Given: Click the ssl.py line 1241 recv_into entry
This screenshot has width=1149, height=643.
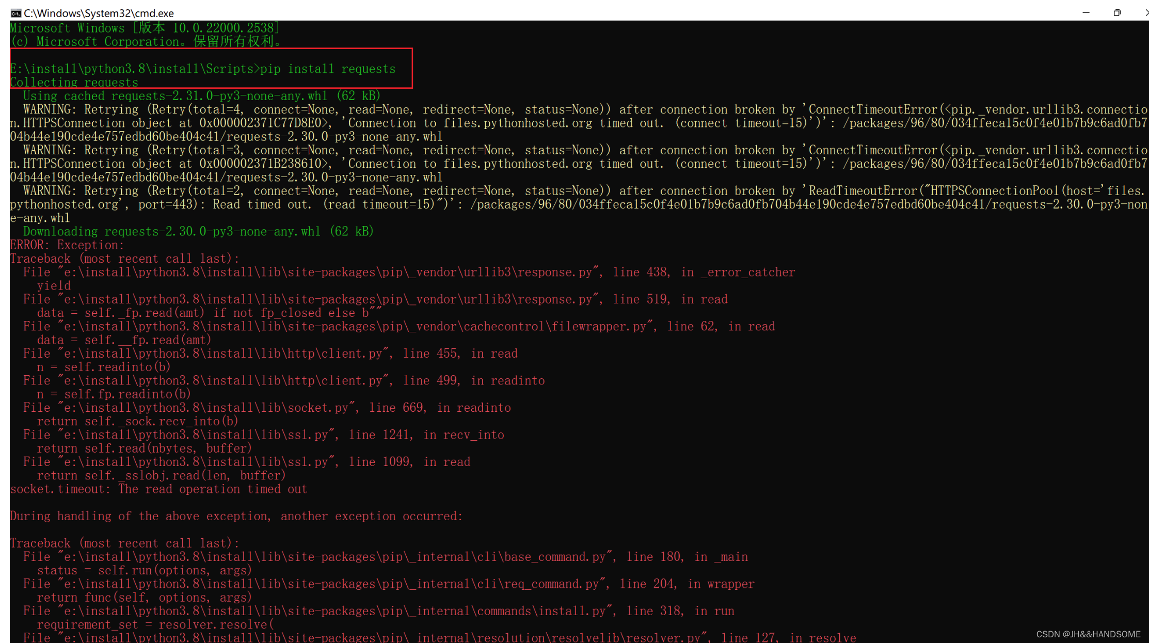Looking at the screenshot, I should (264, 435).
